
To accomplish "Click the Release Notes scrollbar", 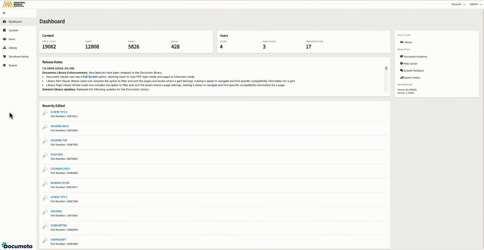I will click(386, 68).
